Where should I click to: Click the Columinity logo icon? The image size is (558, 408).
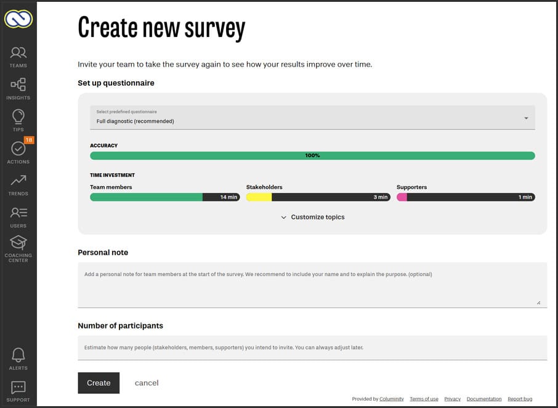point(18,18)
